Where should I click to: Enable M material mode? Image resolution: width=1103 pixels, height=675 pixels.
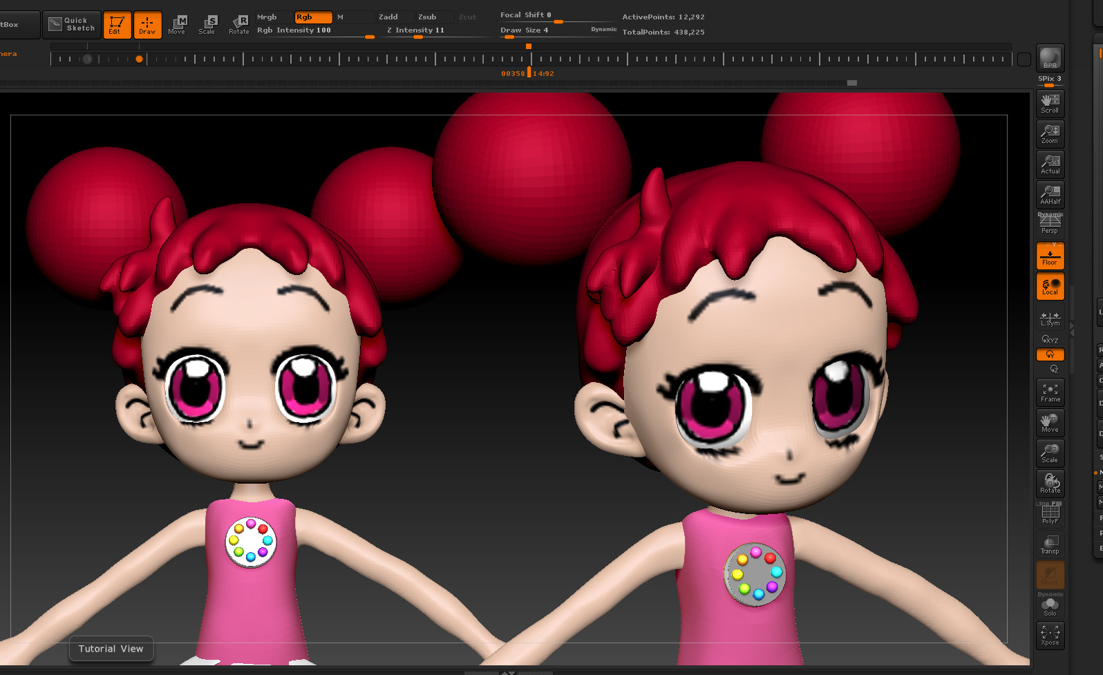[354, 17]
